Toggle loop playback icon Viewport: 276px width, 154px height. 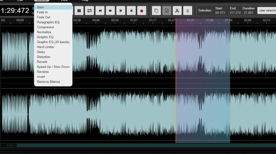coord(89,11)
